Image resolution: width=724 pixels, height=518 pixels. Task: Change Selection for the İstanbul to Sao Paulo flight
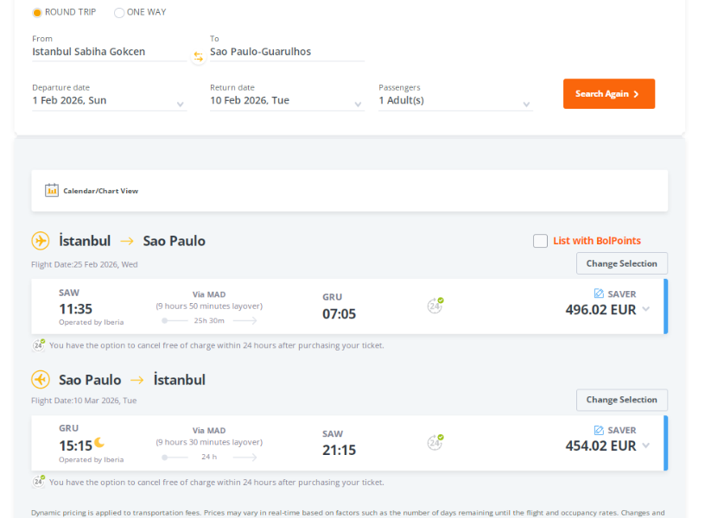click(x=621, y=263)
